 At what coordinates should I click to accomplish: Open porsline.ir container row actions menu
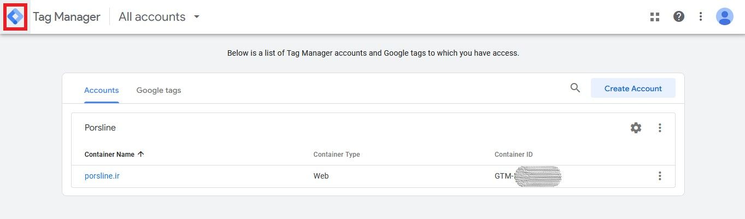point(660,176)
